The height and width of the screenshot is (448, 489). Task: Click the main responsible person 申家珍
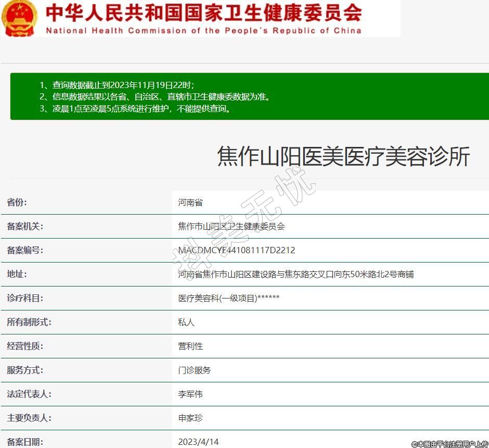click(190, 418)
